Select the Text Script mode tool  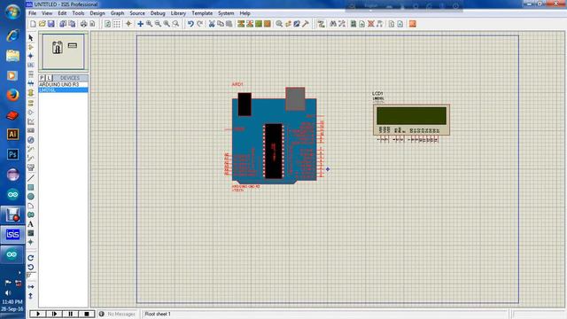(31, 74)
